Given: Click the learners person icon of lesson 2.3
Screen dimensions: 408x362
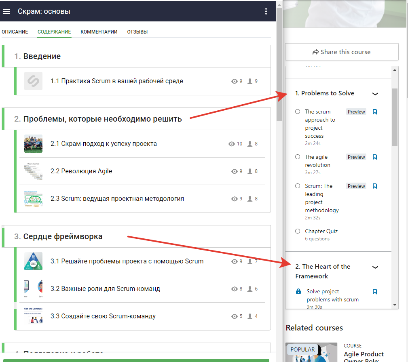Looking at the screenshot, I should [250, 199].
